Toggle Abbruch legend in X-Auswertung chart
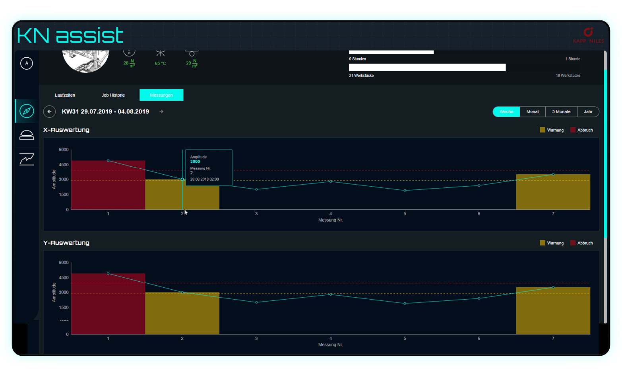The width and height of the screenshot is (622, 376). tap(581, 130)
